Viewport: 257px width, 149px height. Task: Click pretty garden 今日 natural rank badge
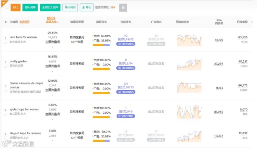126,68
